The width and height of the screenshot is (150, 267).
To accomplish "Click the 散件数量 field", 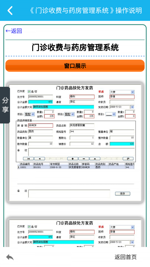I will tap(41, 144).
